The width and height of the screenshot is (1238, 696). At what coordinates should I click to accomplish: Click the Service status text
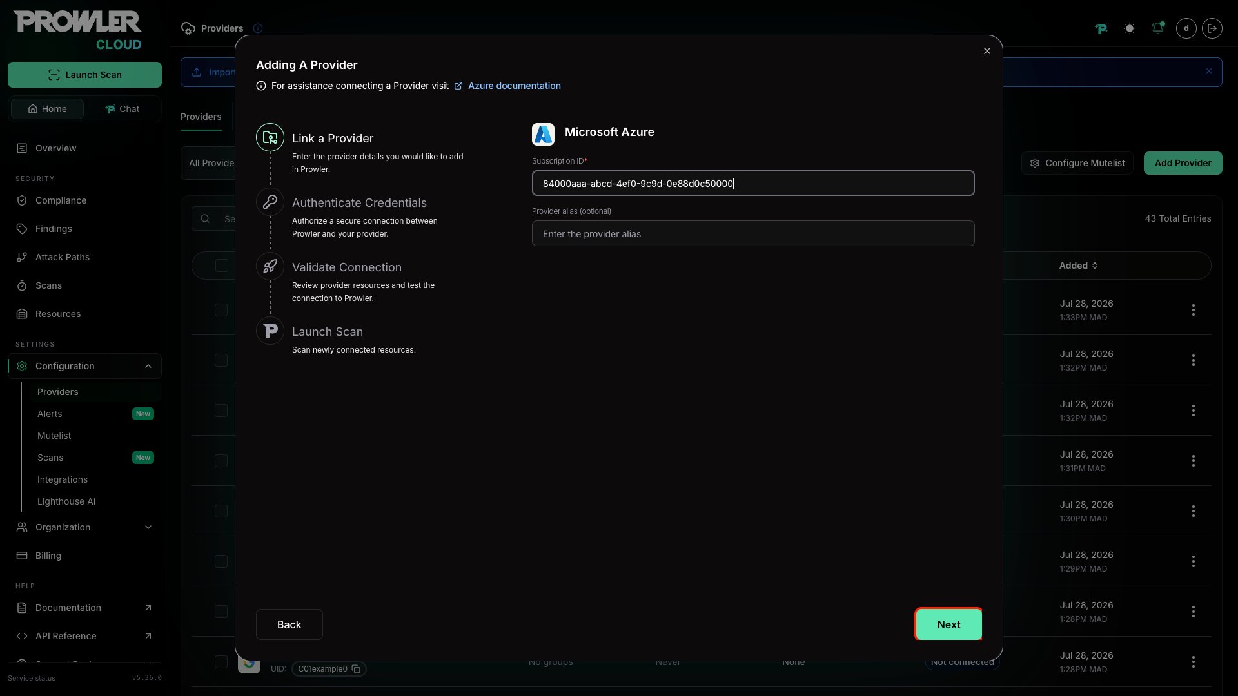coord(32,678)
